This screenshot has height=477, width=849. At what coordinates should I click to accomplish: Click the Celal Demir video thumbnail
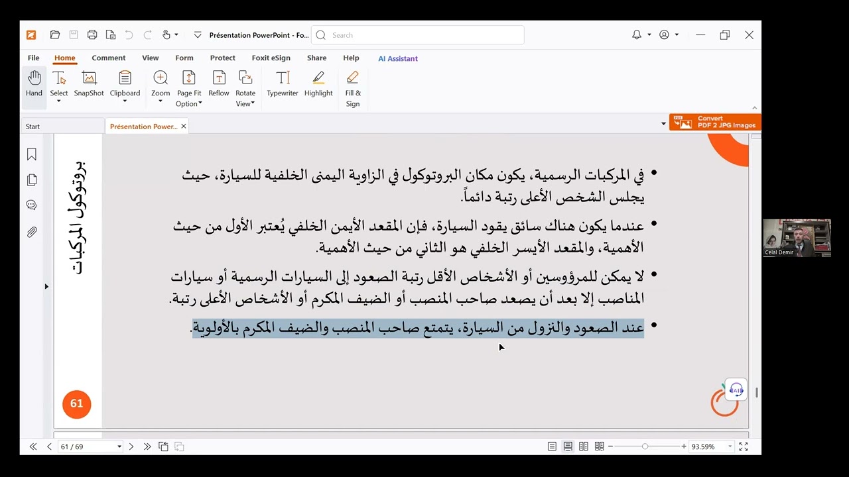(x=797, y=238)
